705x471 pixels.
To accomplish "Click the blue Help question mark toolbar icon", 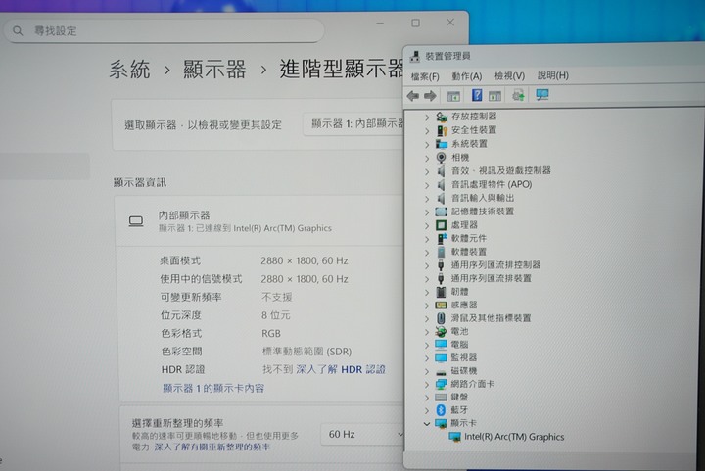I will [477, 95].
